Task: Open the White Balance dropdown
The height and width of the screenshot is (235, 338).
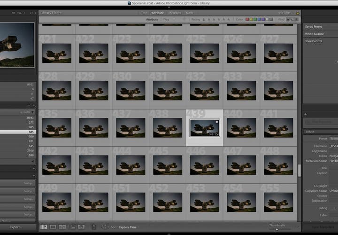Action: (x=321, y=34)
